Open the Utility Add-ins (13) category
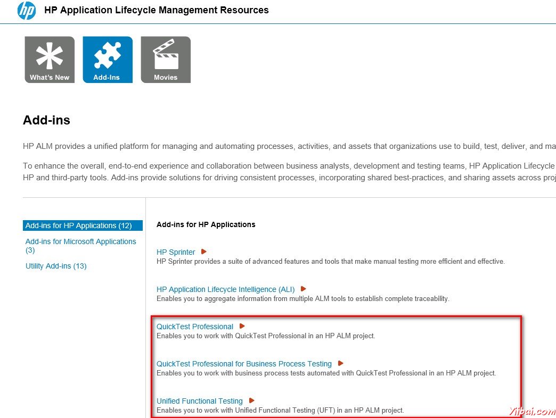Screen dimensions: 556x418 coord(56,266)
